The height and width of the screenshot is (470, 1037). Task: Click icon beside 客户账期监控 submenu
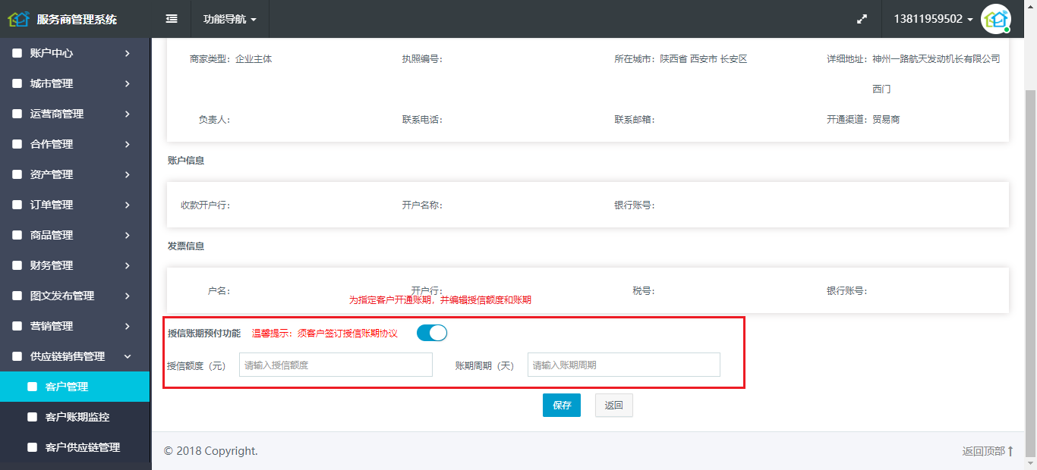(32, 417)
